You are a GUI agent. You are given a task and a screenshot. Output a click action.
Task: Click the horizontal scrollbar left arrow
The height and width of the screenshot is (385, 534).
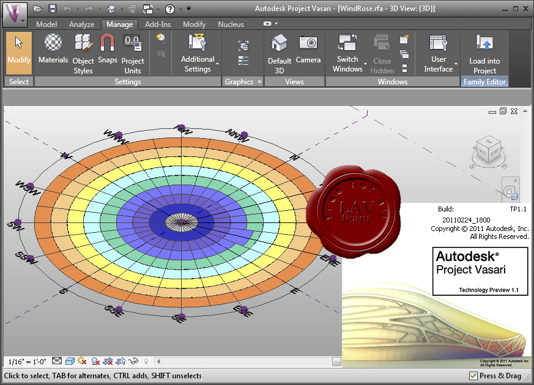coord(158,361)
